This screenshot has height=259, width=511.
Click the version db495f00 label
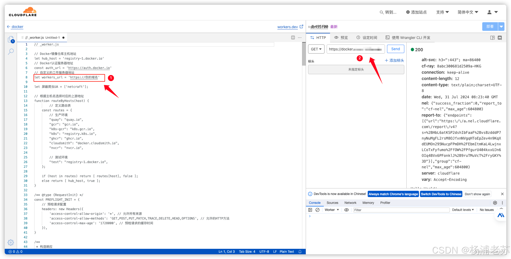(x=319, y=27)
